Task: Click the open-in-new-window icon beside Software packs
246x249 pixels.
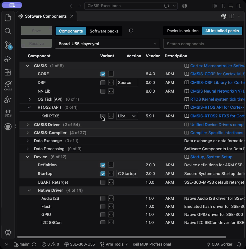Action: tap(131, 30)
